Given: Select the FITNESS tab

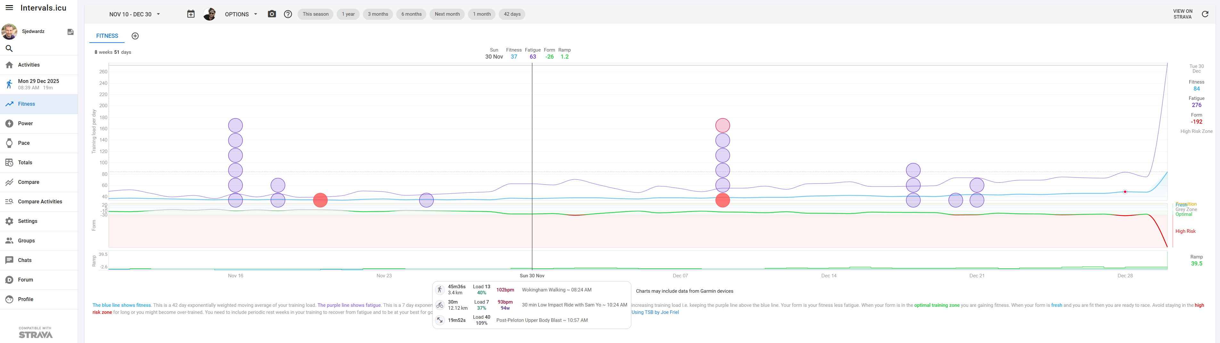Looking at the screenshot, I should tap(107, 36).
